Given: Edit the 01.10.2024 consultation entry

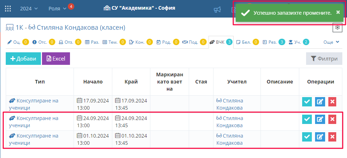Looking at the screenshot, I should click(x=320, y=137).
